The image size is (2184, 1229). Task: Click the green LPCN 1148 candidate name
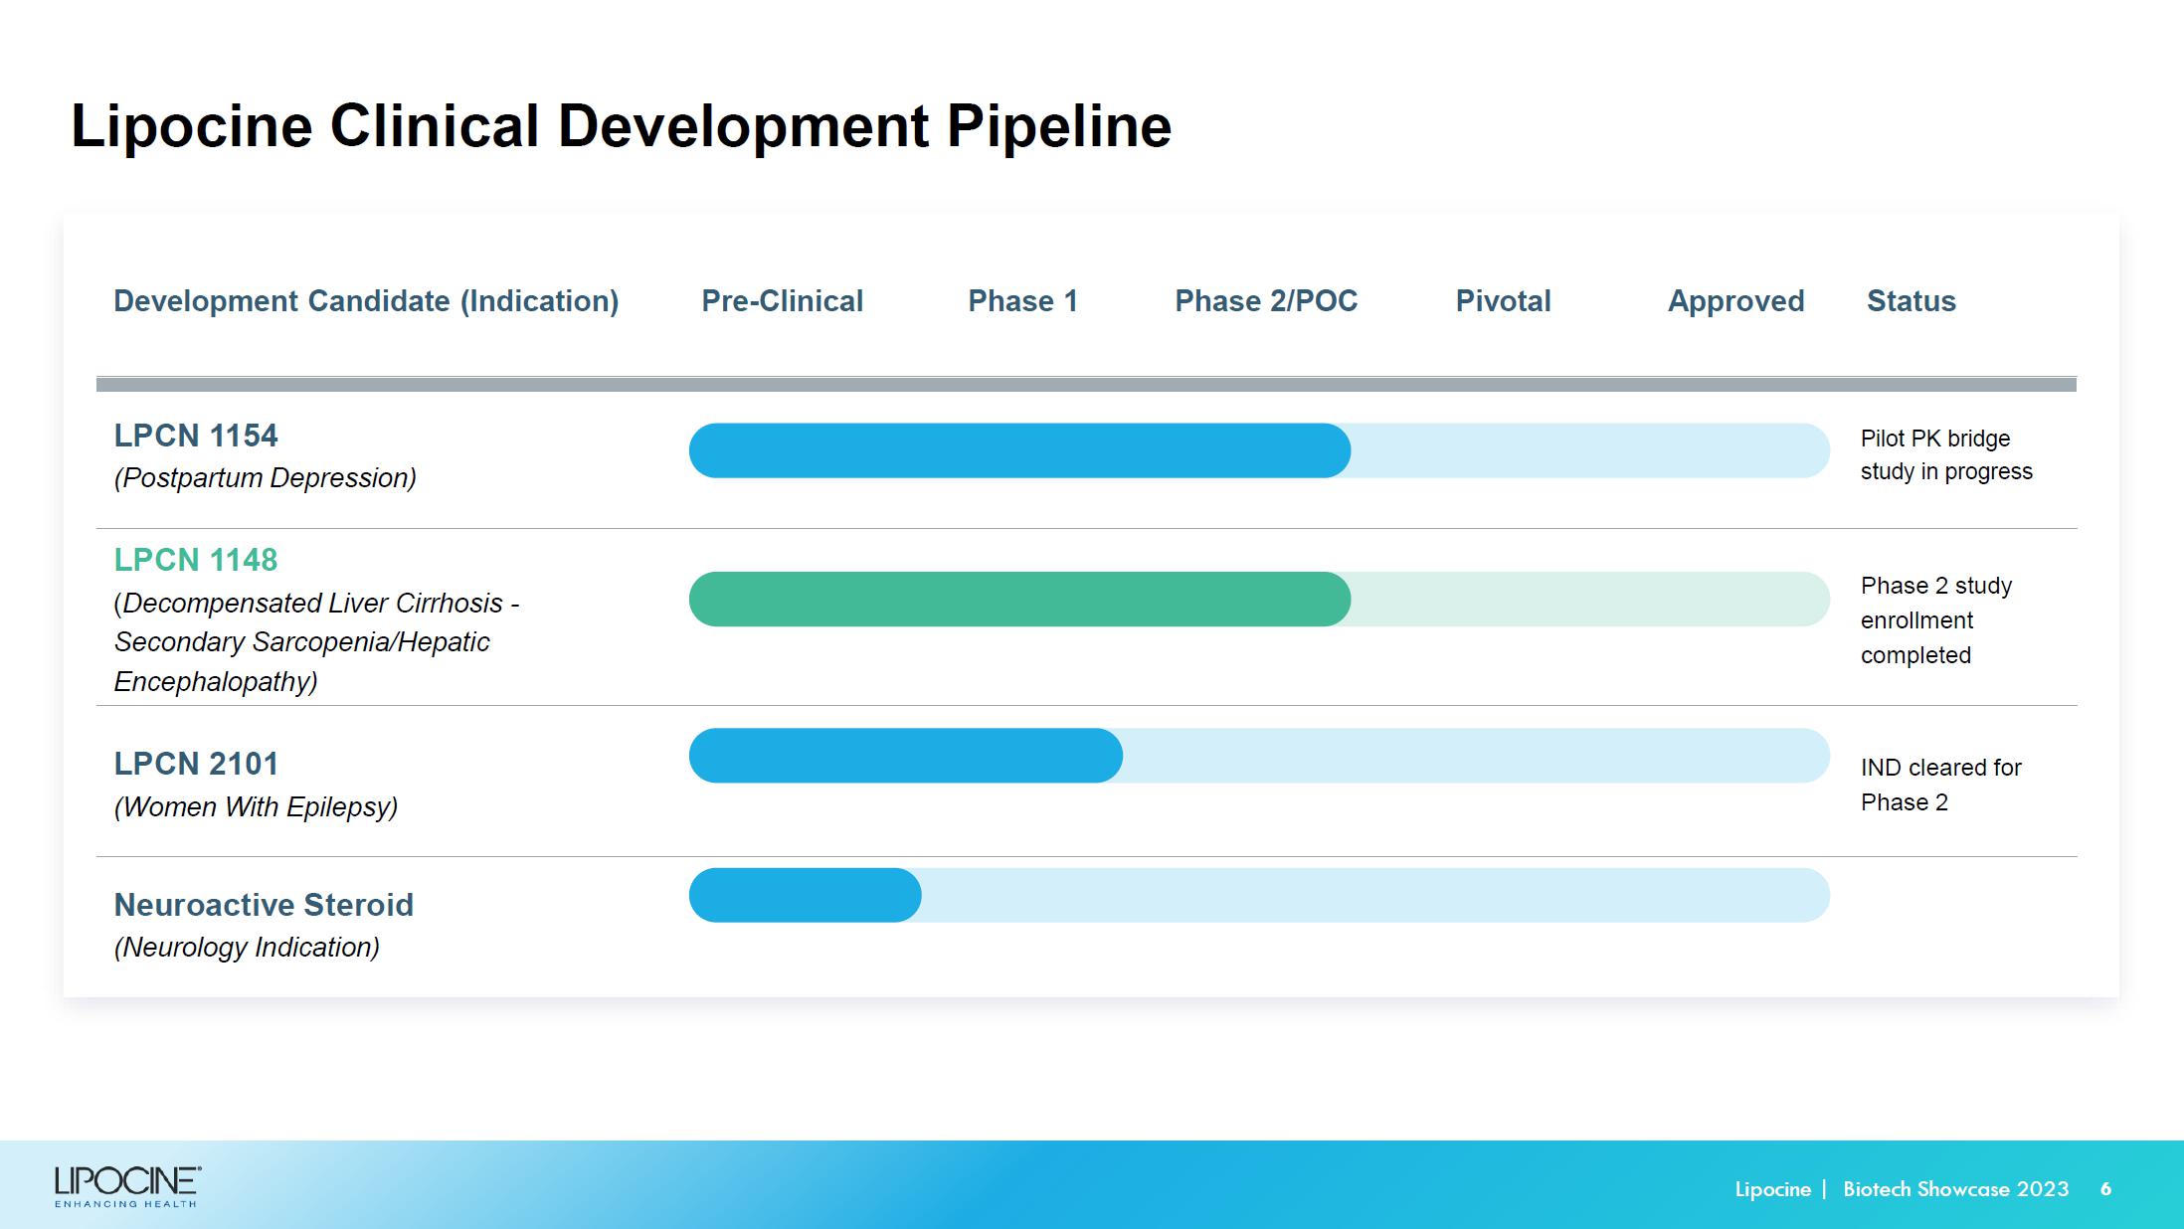(196, 560)
